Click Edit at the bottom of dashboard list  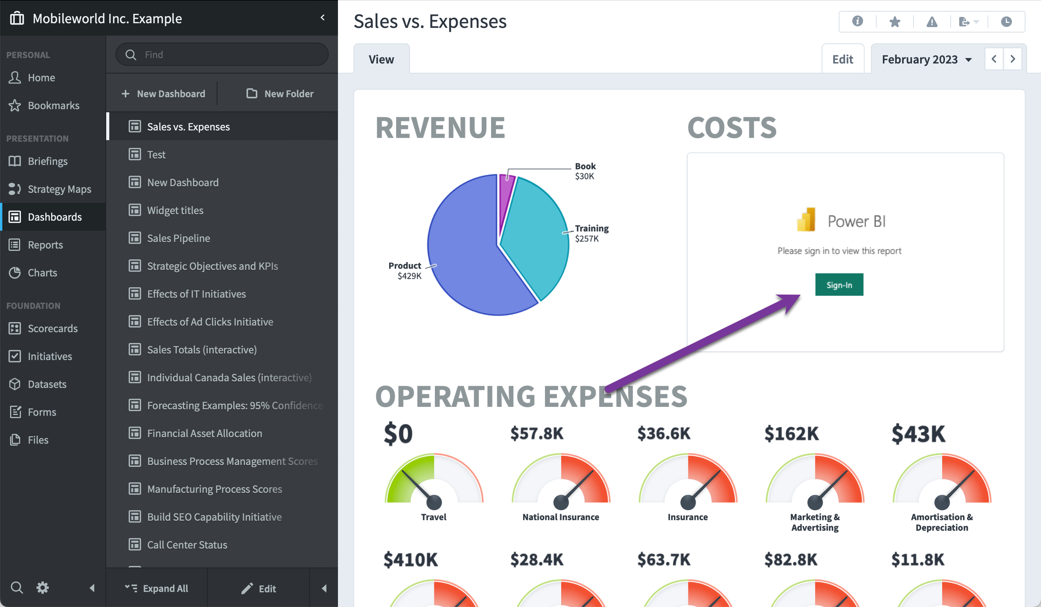(x=259, y=588)
